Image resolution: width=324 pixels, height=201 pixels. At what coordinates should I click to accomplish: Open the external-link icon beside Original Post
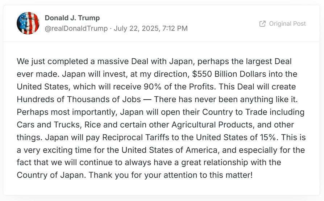tap(262, 24)
